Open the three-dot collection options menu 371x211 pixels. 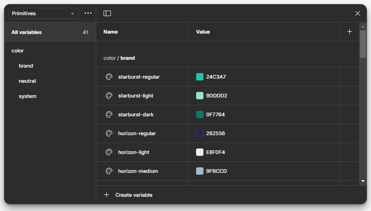pyautogui.click(x=88, y=13)
